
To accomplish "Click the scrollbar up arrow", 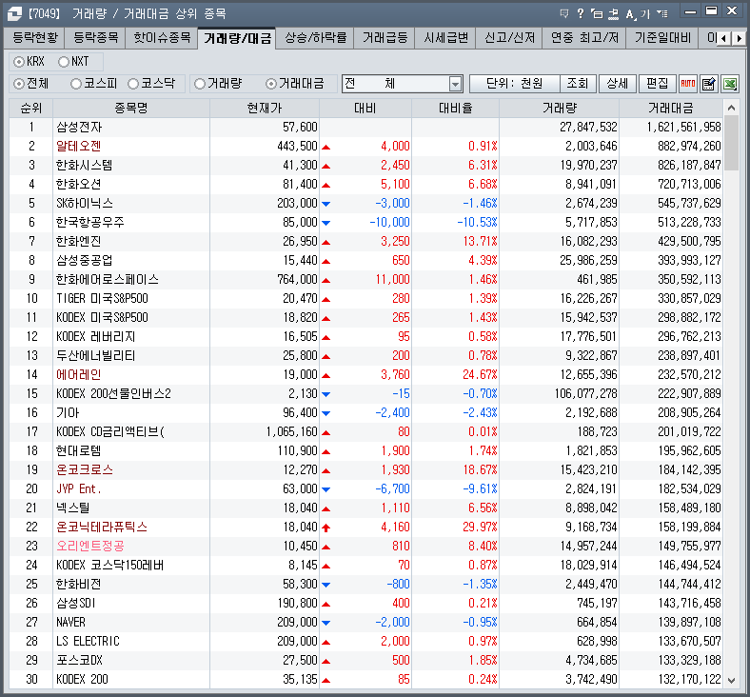I will (731, 109).
